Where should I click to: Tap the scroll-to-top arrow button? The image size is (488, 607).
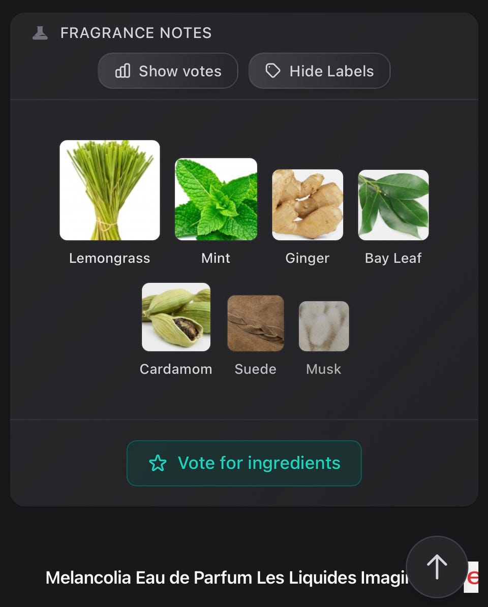(x=437, y=566)
